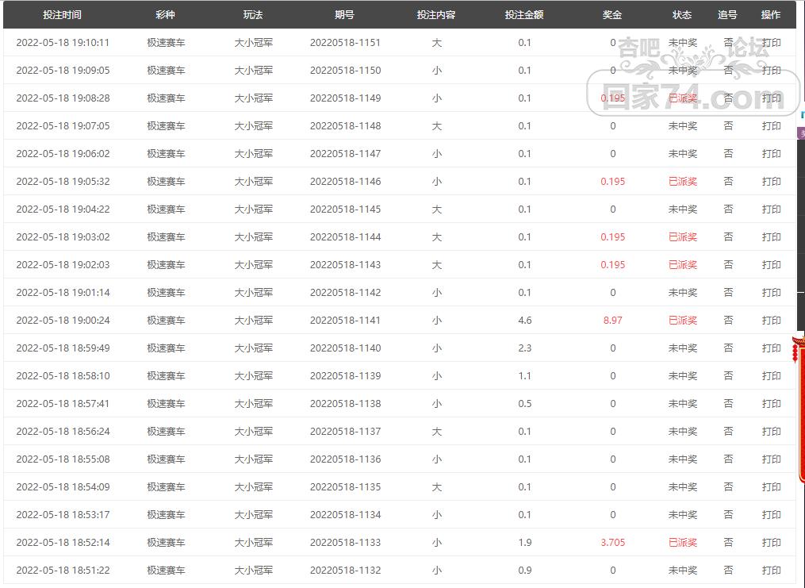Click 打印 for issue 20220518-1135

coord(771,486)
